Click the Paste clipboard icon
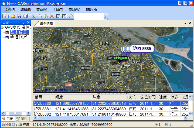The image size is (194, 128). 46,16
